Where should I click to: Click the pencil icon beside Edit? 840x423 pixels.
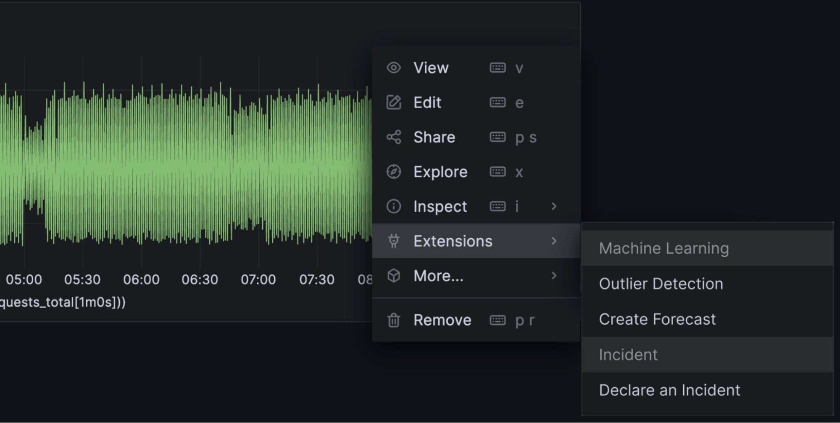coord(394,102)
